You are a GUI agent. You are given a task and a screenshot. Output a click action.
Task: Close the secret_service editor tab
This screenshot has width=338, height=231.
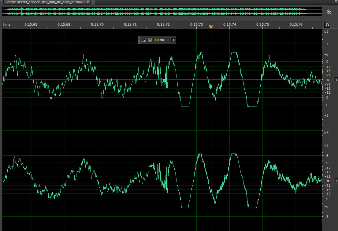(93, 2)
